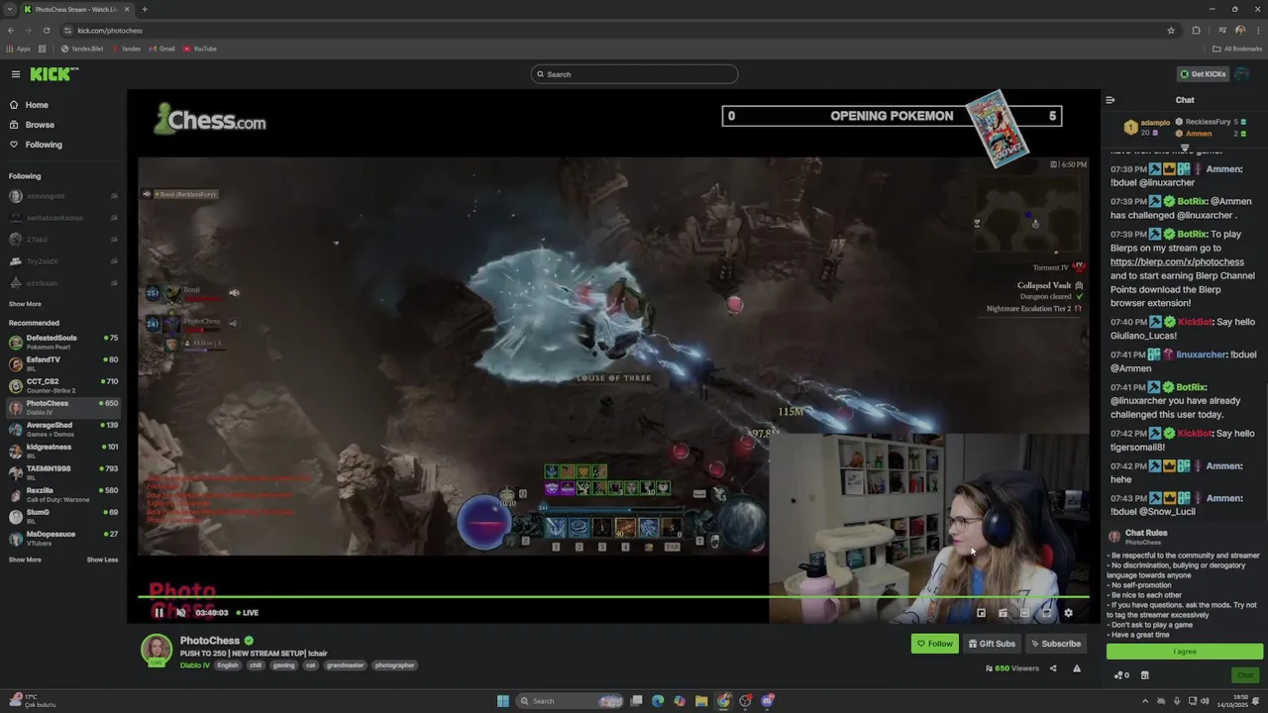Show hidden system tray icons
This screenshot has height=713, width=1268.
click(1146, 701)
